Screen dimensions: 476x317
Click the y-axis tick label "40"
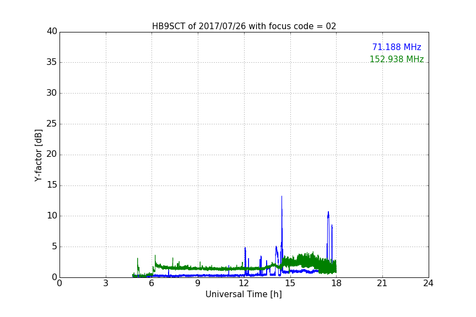pos(52,31)
